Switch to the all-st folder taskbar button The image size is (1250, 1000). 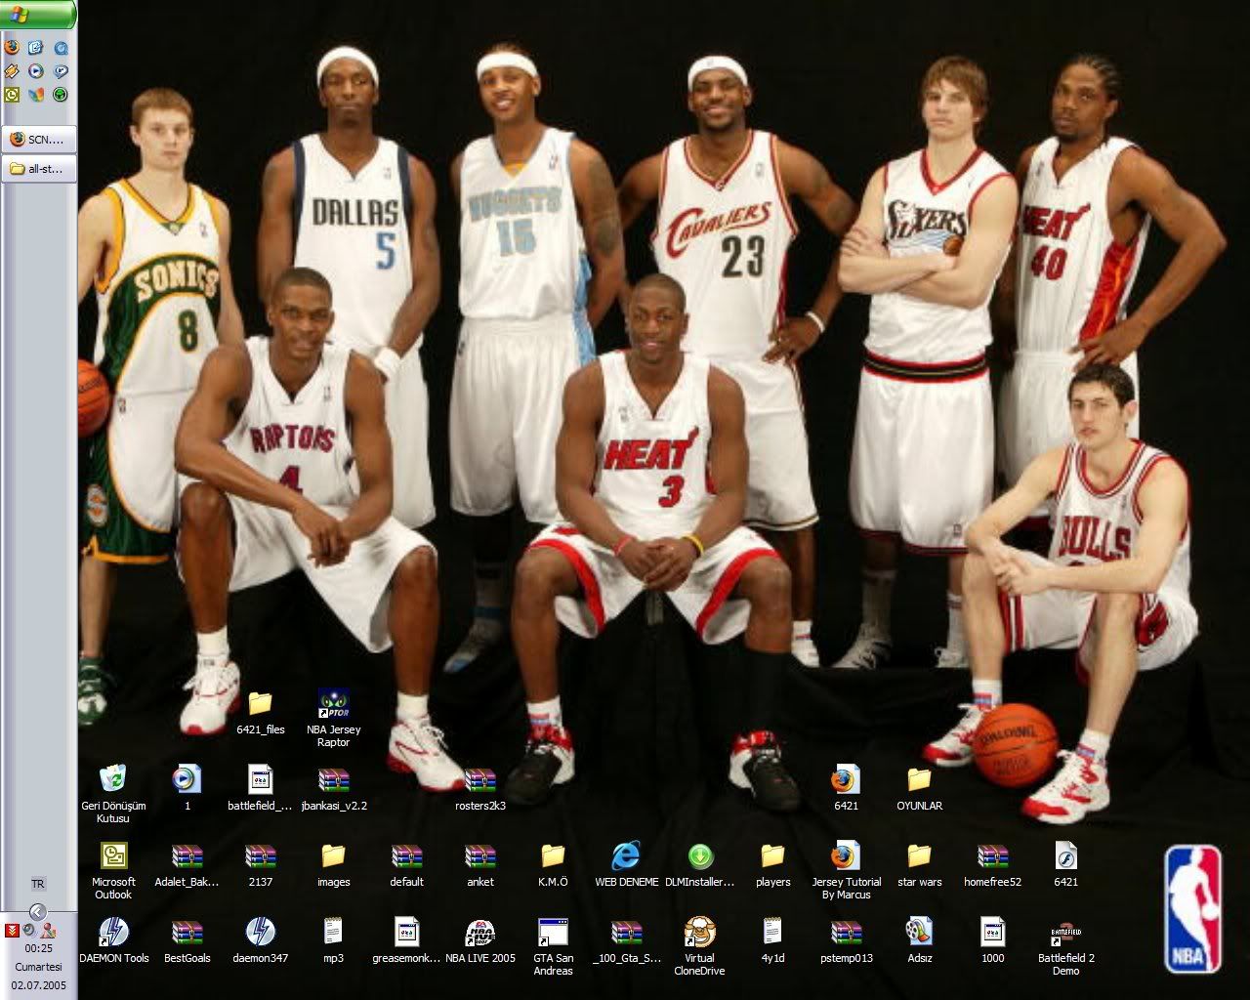pos(39,168)
